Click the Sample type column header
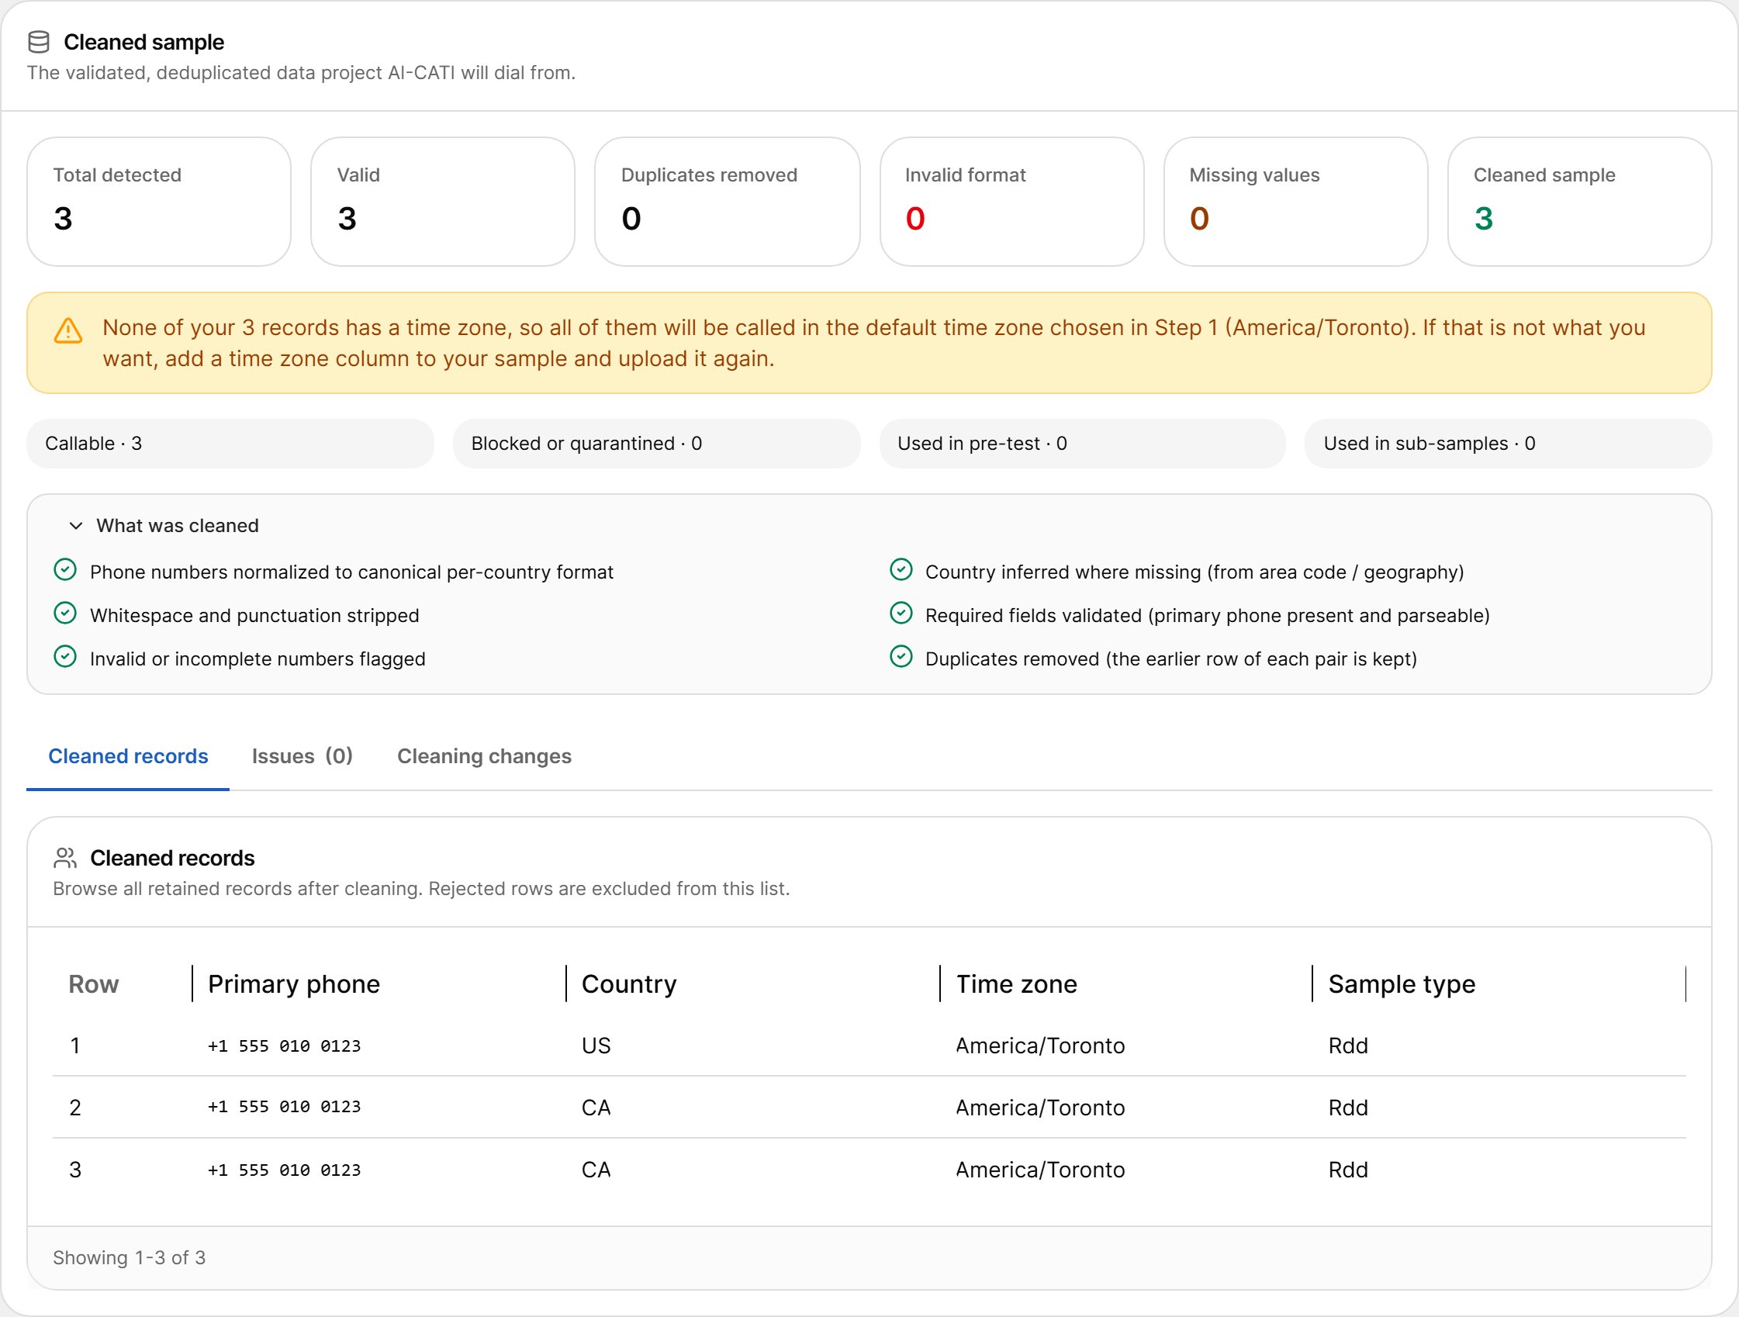Screen dimensions: 1739x1317 pyautogui.click(x=1402, y=984)
